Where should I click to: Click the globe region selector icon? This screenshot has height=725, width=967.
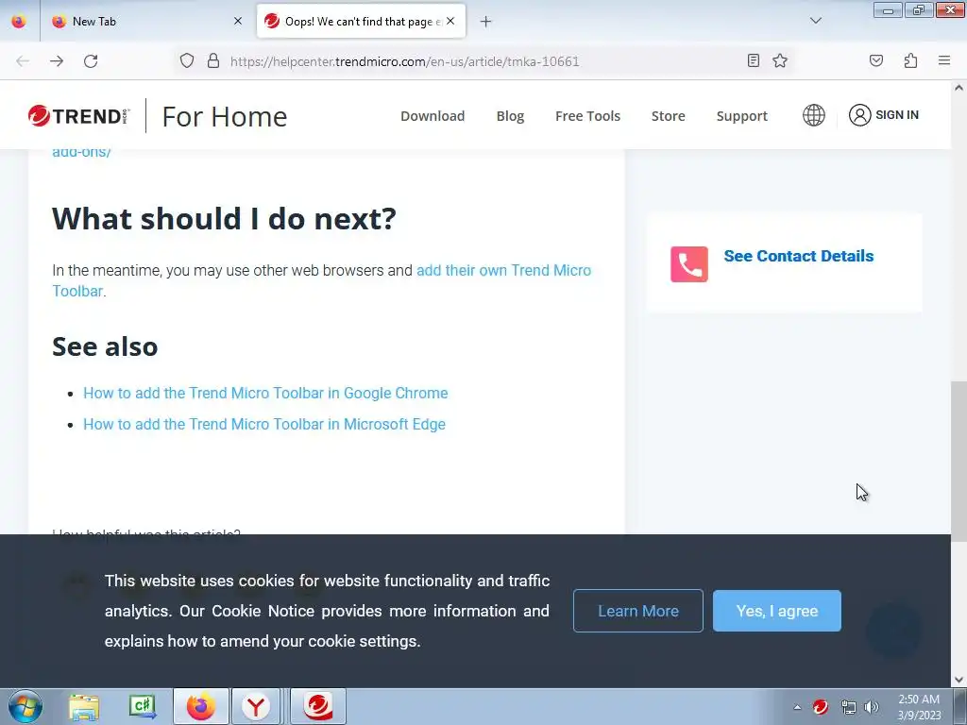coord(813,115)
